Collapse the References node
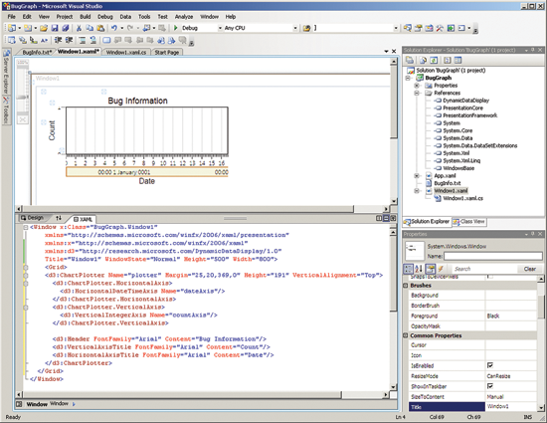Image resolution: width=547 pixels, height=423 pixels. click(417, 93)
